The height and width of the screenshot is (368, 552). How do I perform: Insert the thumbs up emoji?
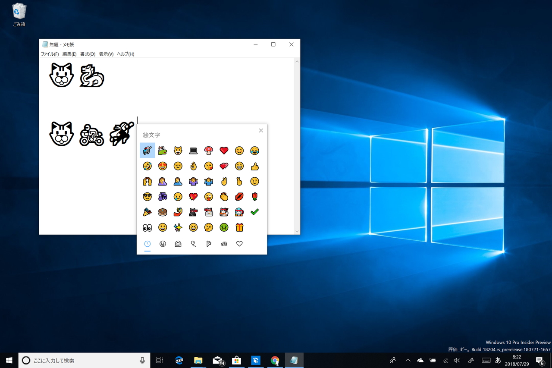point(255,166)
